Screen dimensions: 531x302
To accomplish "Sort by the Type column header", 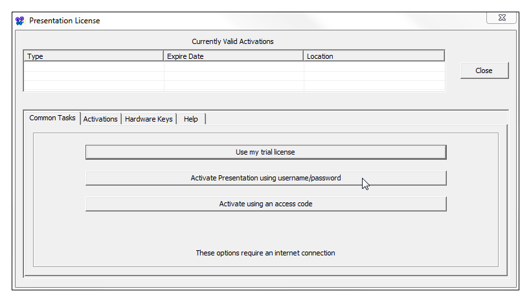I will [x=93, y=56].
